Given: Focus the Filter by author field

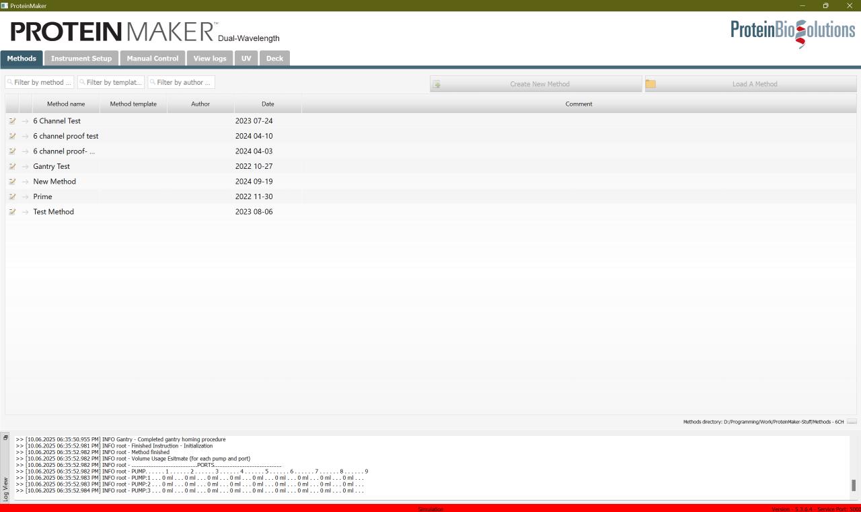Looking at the screenshot, I should pyautogui.click(x=181, y=82).
